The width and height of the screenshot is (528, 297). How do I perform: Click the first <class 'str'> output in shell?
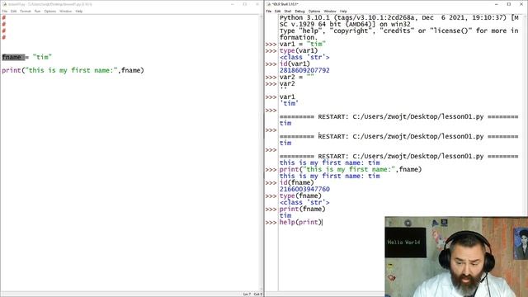(304, 57)
